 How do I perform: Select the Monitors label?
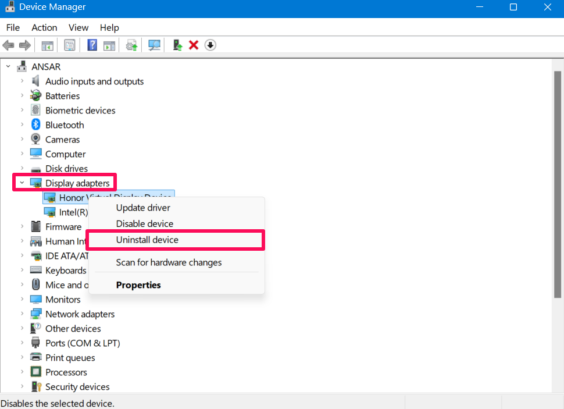(x=63, y=299)
